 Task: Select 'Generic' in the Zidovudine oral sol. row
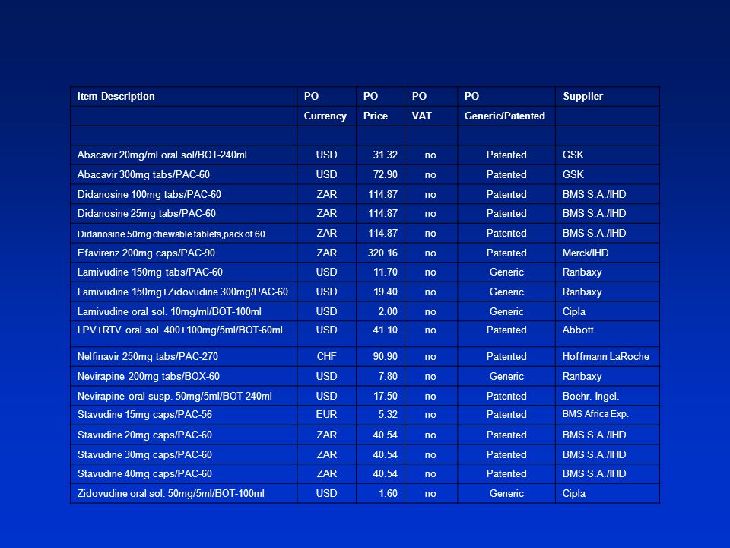(x=506, y=493)
